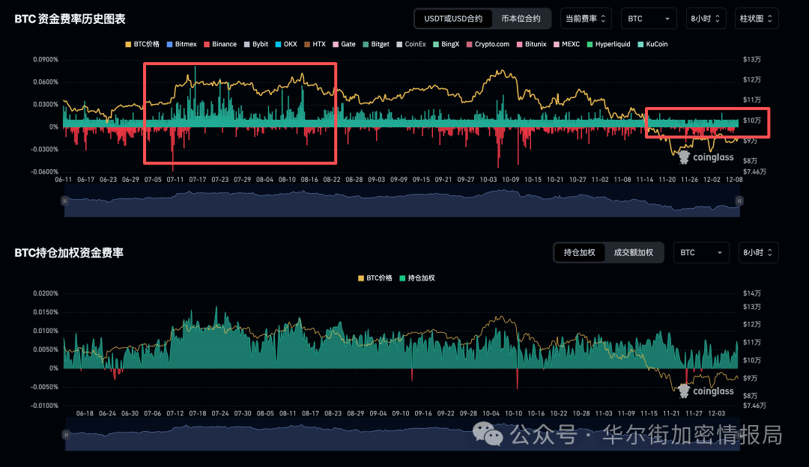Viewport: 809px width, 467px height.
Task: Select the USDT或USD合约 tab
Action: click(453, 19)
